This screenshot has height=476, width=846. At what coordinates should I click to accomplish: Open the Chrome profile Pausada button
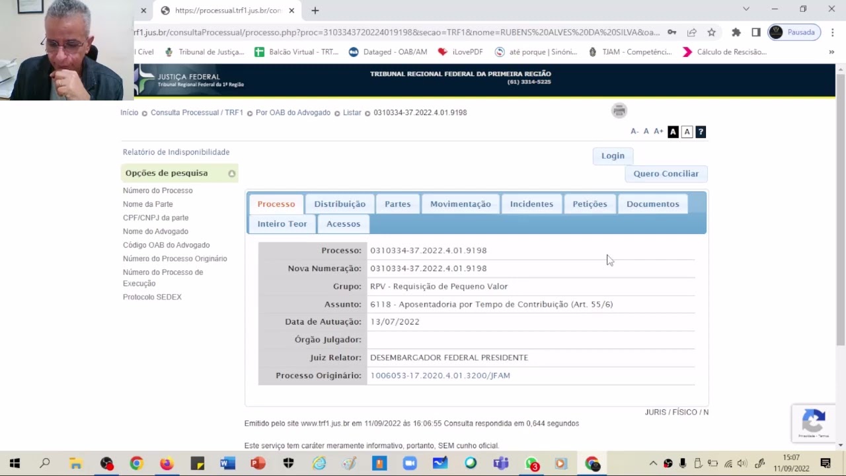pyautogui.click(x=794, y=32)
